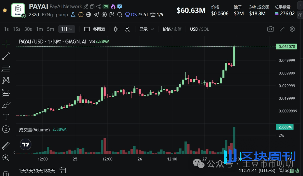Select the 5m timeframe
Viewport: 303px width, 176px height.
50,29
